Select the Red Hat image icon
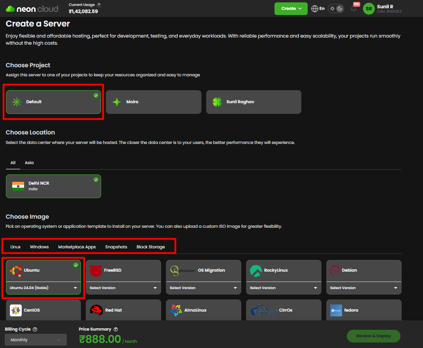The image size is (423, 348). pos(96,310)
